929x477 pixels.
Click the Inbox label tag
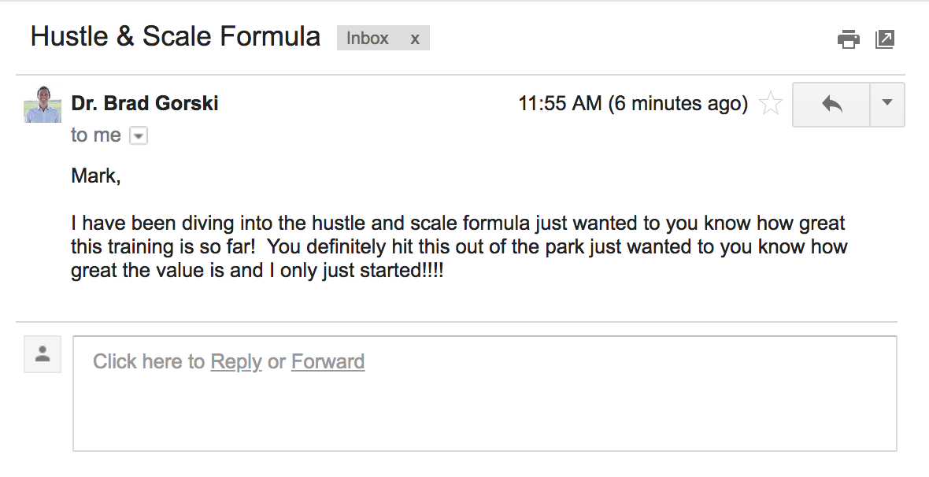coord(368,39)
